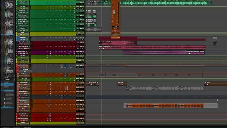The image size is (227, 128).
Task: Click the Lead Vox folder track icon
Action: point(17,123)
